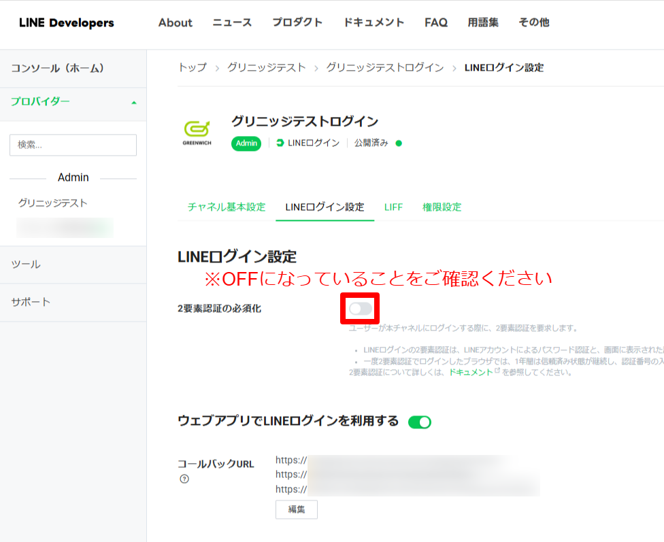
Task: Switch to チャネル基本設定 tab
Action: (x=227, y=207)
